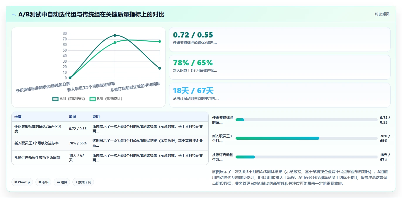Open the 78% / 65% data card
The image size is (402, 198).
click(280, 67)
